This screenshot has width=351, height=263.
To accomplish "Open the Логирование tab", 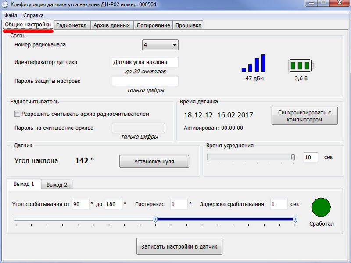I will point(153,25).
